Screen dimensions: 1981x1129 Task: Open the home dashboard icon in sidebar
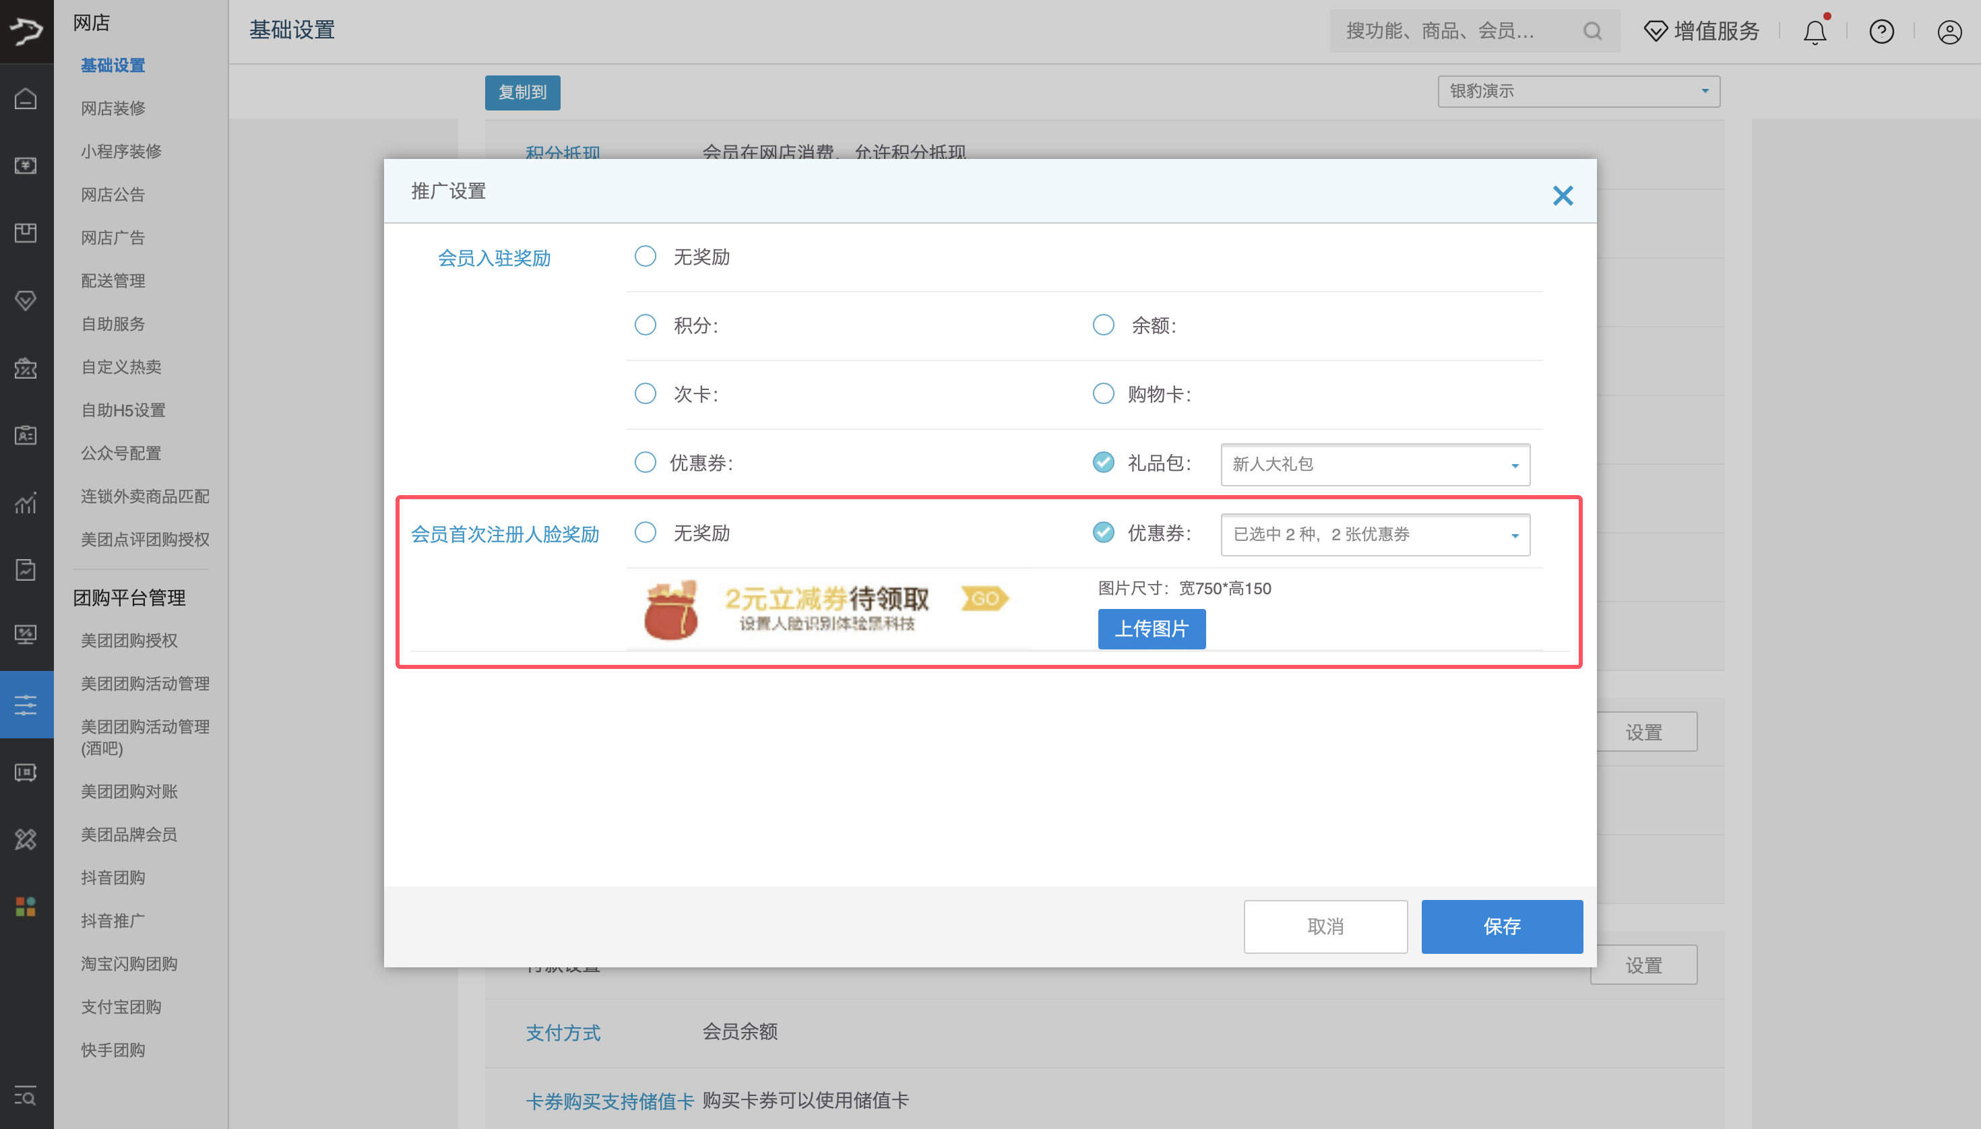click(26, 98)
